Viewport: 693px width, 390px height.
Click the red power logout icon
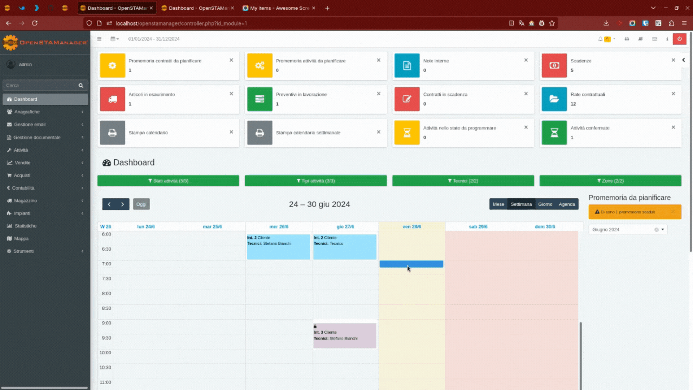(x=679, y=39)
